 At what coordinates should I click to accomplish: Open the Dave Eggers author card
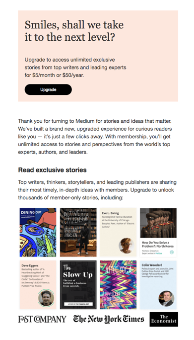[x=38, y=285]
